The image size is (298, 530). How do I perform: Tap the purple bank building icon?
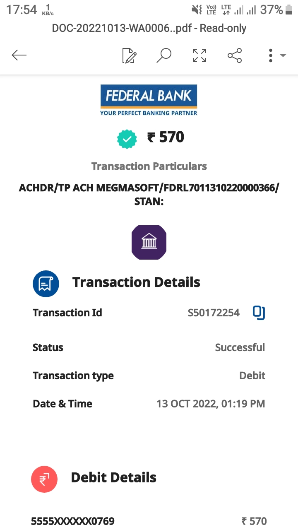pyautogui.click(x=149, y=243)
